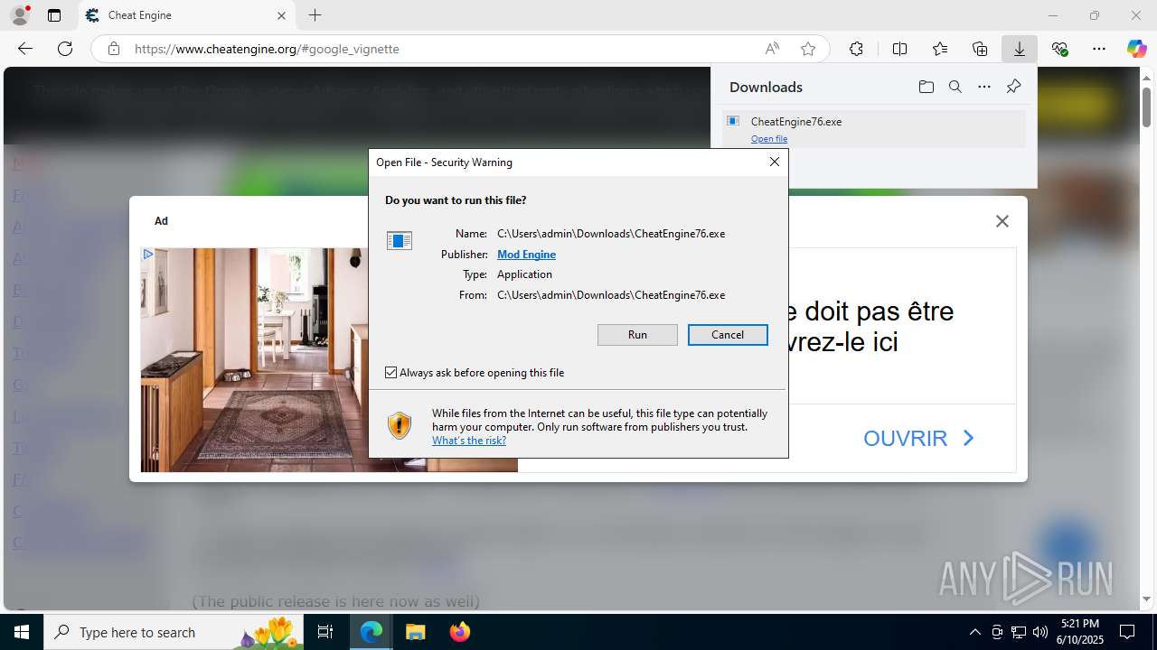This screenshot has width=1157, height=650.
Task: Click the Open file link
Action: (x=769, y=139)
